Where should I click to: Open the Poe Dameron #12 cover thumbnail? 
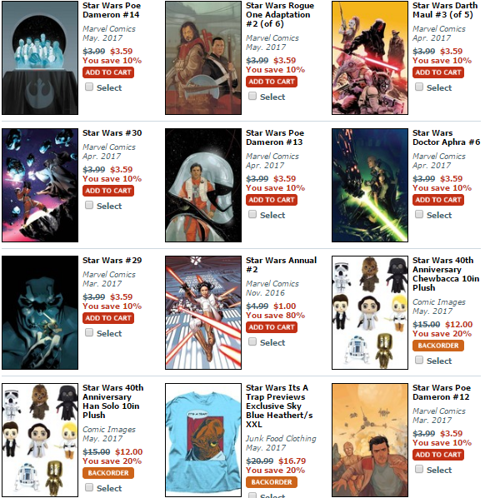(370, 440)
